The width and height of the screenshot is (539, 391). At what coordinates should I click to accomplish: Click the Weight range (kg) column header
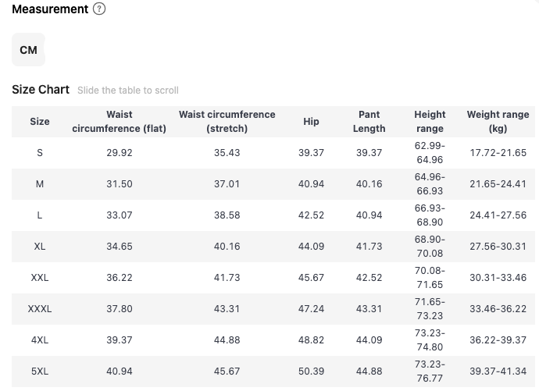pos(498,121)
